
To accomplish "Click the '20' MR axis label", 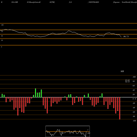I will [133, 95].
